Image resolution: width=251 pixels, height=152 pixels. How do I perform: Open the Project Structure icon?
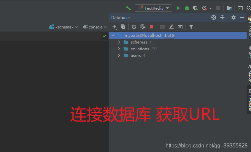pyautogui.click(x=229, y=8)
